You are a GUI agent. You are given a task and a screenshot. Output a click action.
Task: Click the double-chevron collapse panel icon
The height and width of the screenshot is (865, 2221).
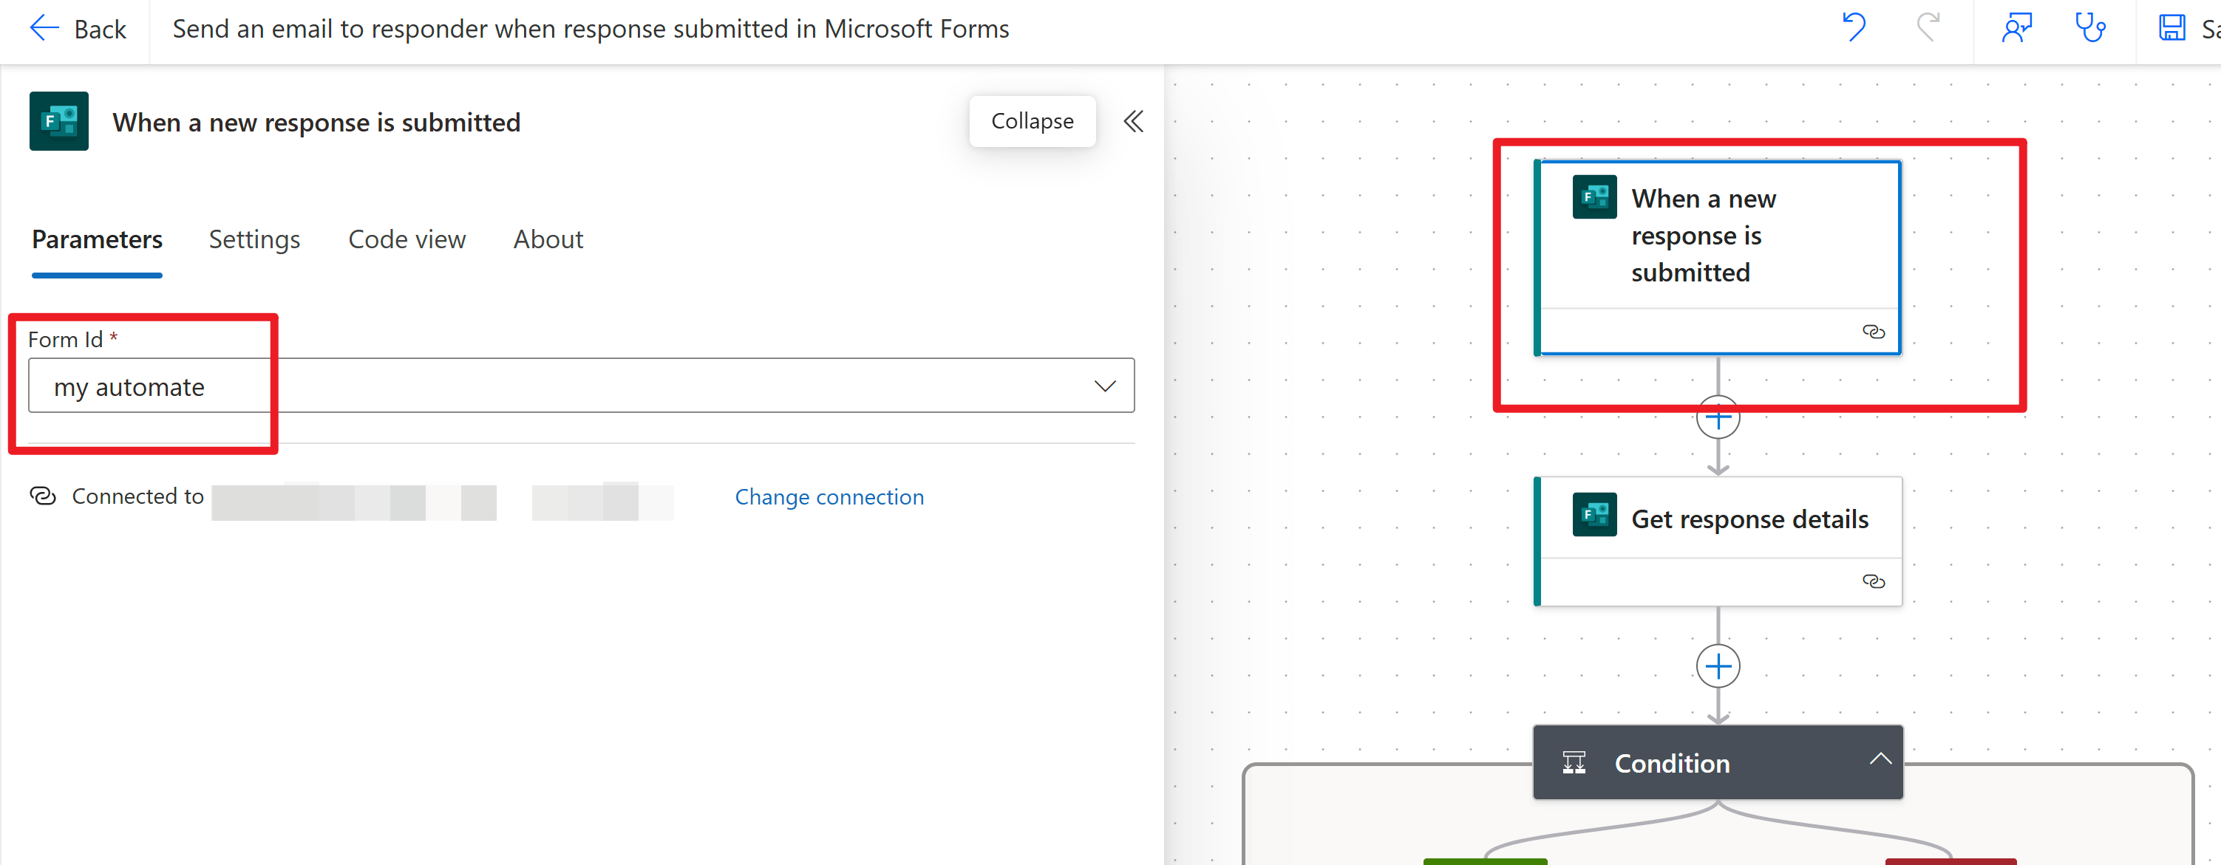(1133, 121)
